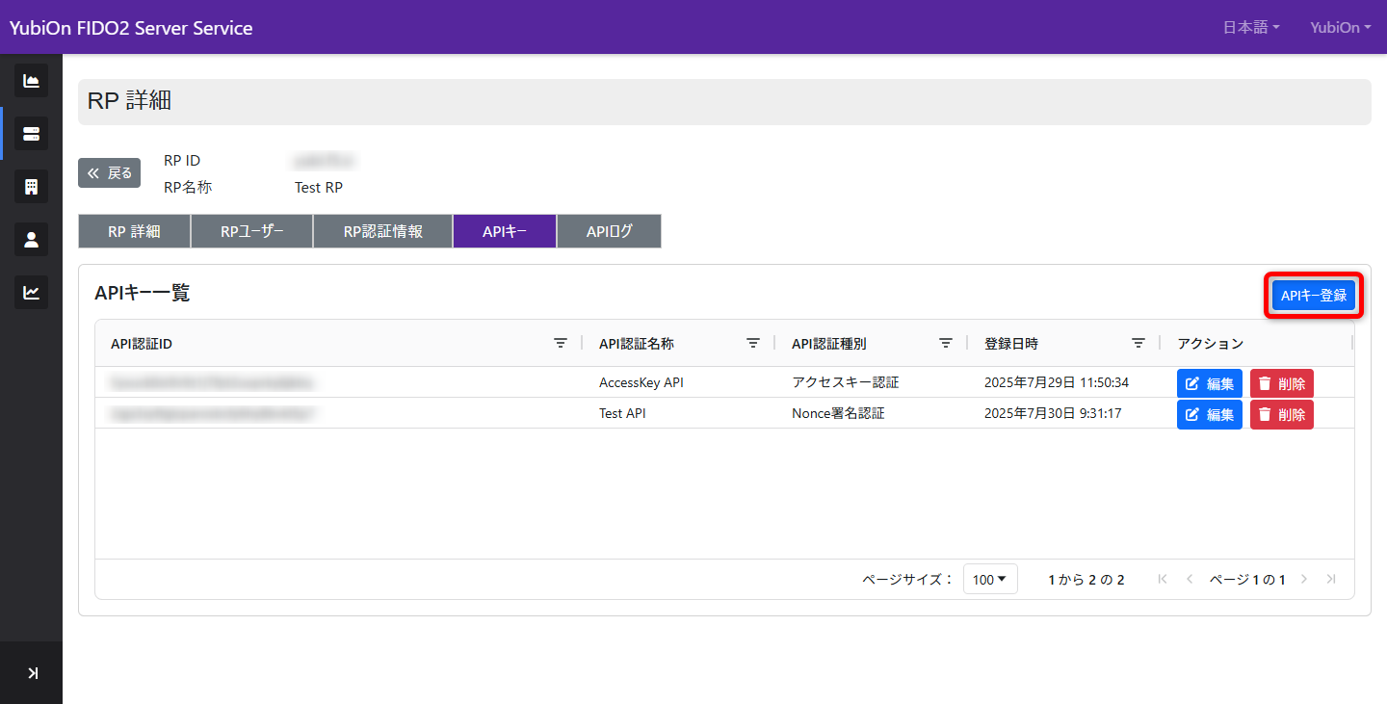Open filter menu for API認証種別 column

pos(946,343)
